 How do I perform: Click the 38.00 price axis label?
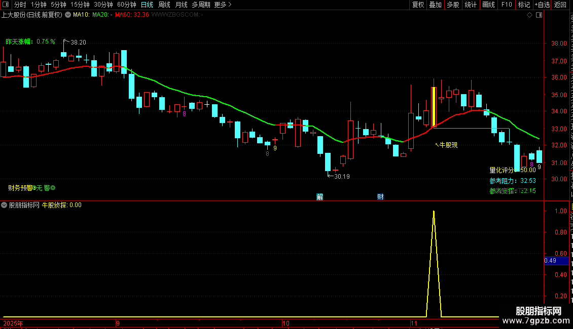pyautogui.click(x=559, y=43)
